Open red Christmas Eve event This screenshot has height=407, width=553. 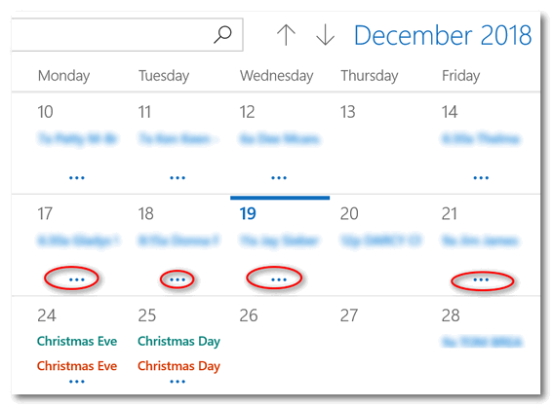(77, 366)
